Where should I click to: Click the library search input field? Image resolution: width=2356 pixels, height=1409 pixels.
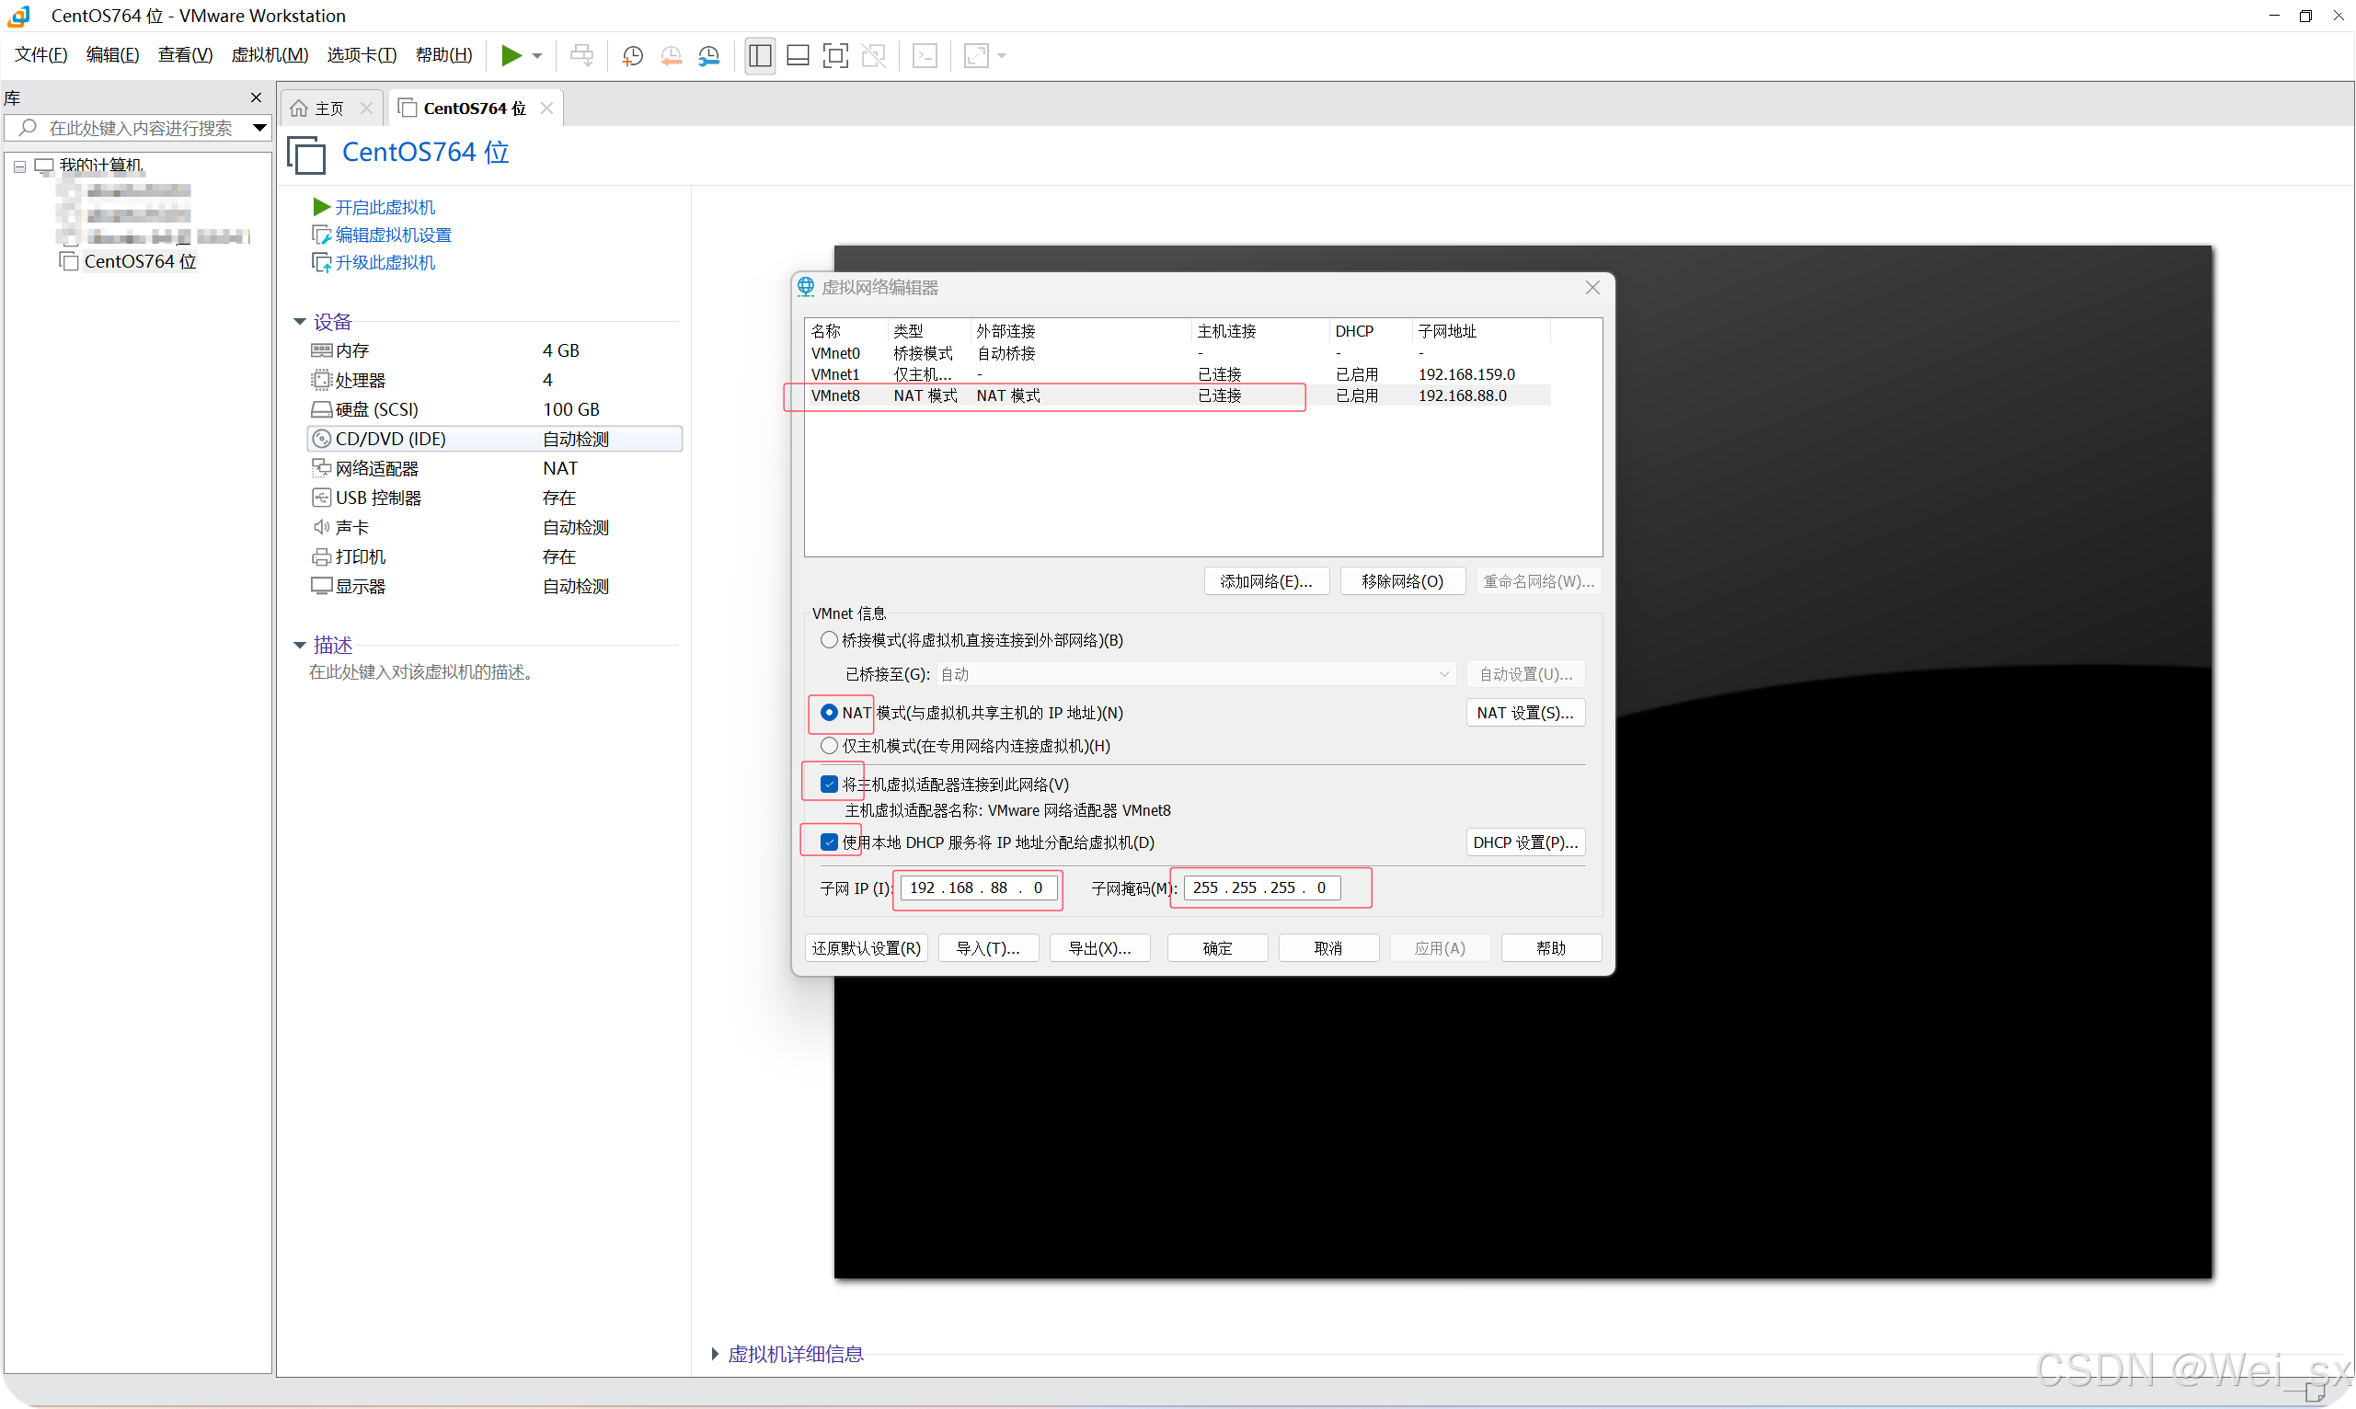[x=141, y=128]
